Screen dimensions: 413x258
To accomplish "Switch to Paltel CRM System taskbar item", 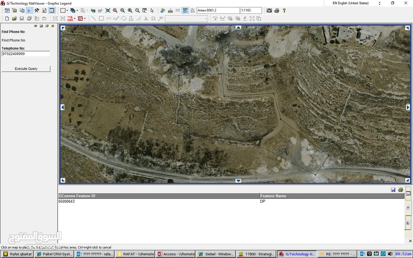I will tap(54, 254).
